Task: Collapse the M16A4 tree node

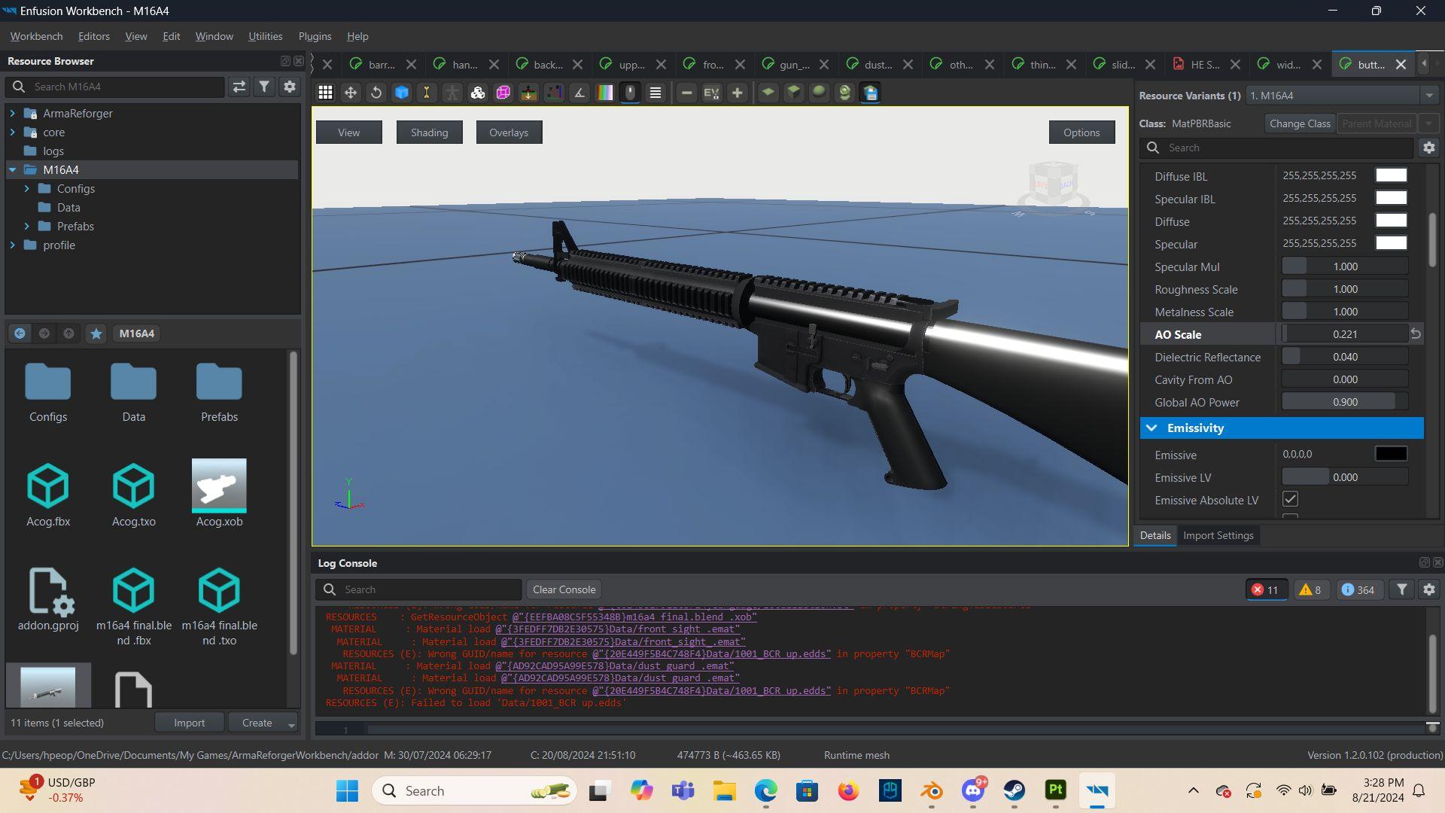Action: [12, 169]
